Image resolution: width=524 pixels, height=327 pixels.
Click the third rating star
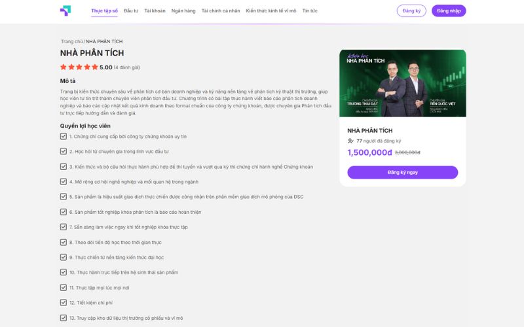coord(79,67)
